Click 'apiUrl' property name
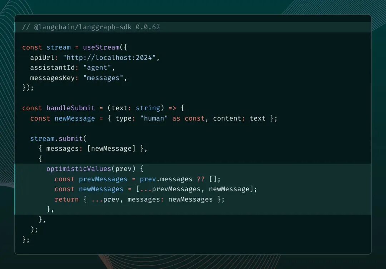 tap(42, 58)
